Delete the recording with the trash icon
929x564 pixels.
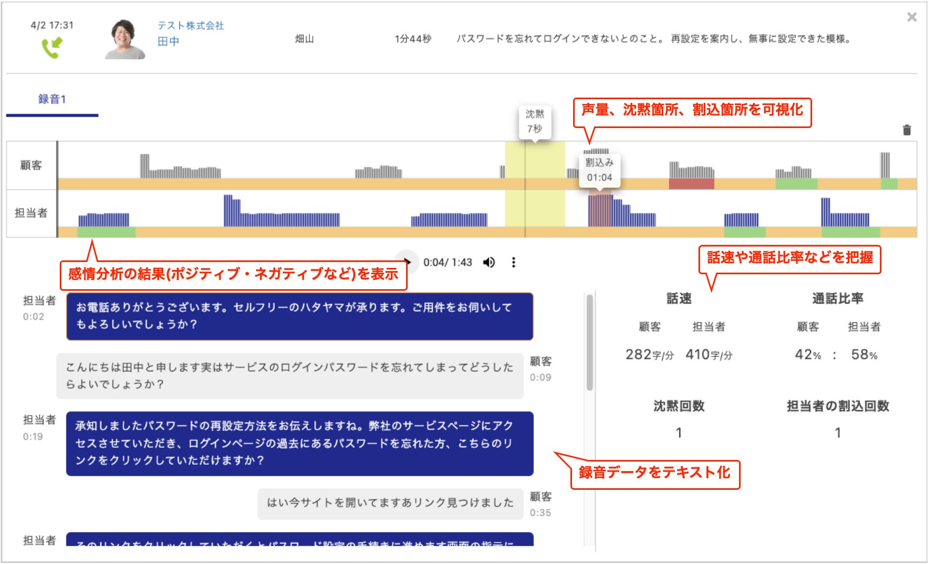pos(907,130)
